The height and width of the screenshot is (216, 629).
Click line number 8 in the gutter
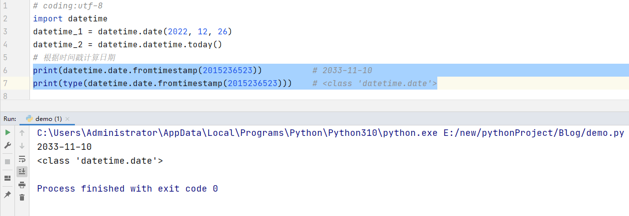(5, 96)
